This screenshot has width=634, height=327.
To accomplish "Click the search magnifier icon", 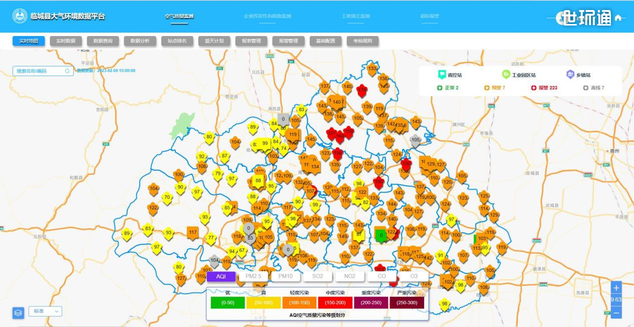I will (67, 71).
